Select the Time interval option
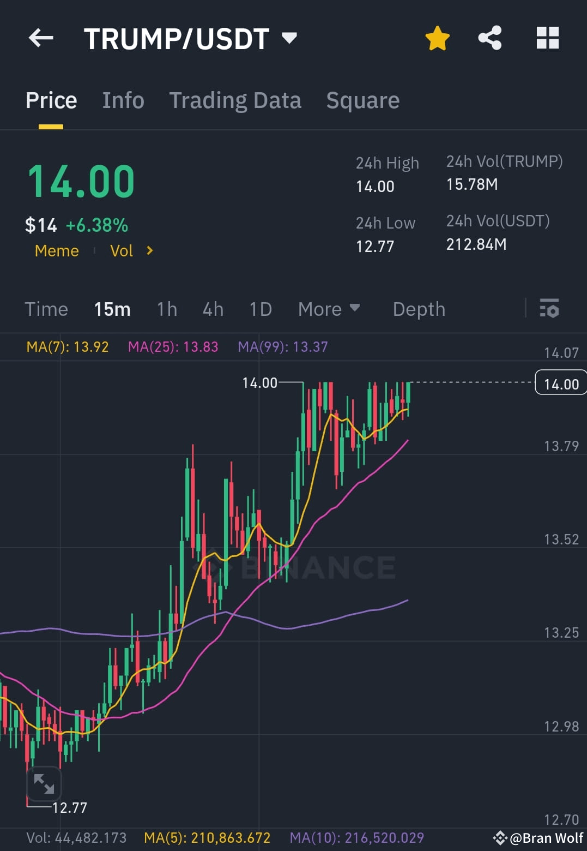 coord(46,309)
